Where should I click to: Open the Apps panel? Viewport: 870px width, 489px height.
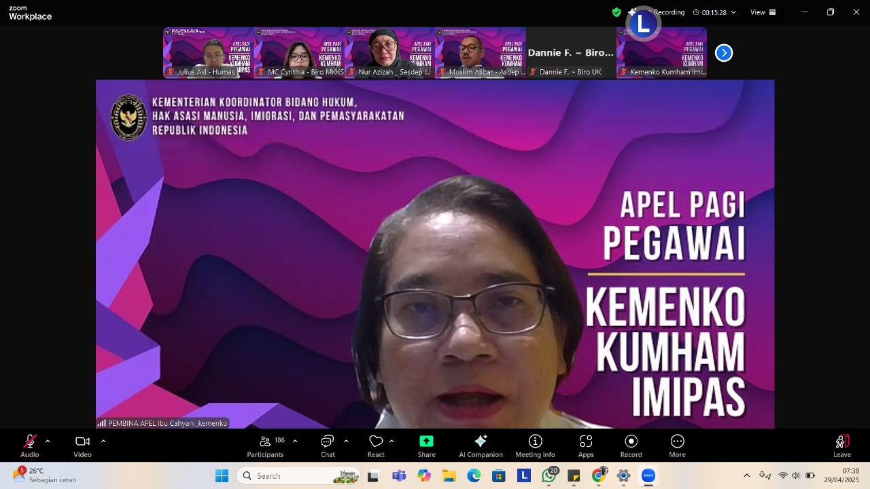[586, 445]
